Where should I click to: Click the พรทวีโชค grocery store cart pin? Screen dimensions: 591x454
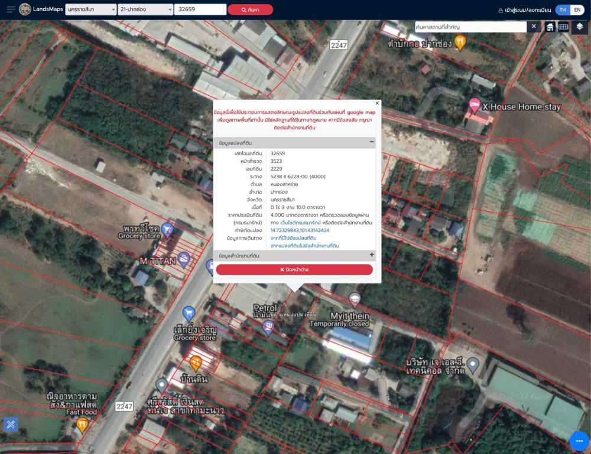(167, 229)
